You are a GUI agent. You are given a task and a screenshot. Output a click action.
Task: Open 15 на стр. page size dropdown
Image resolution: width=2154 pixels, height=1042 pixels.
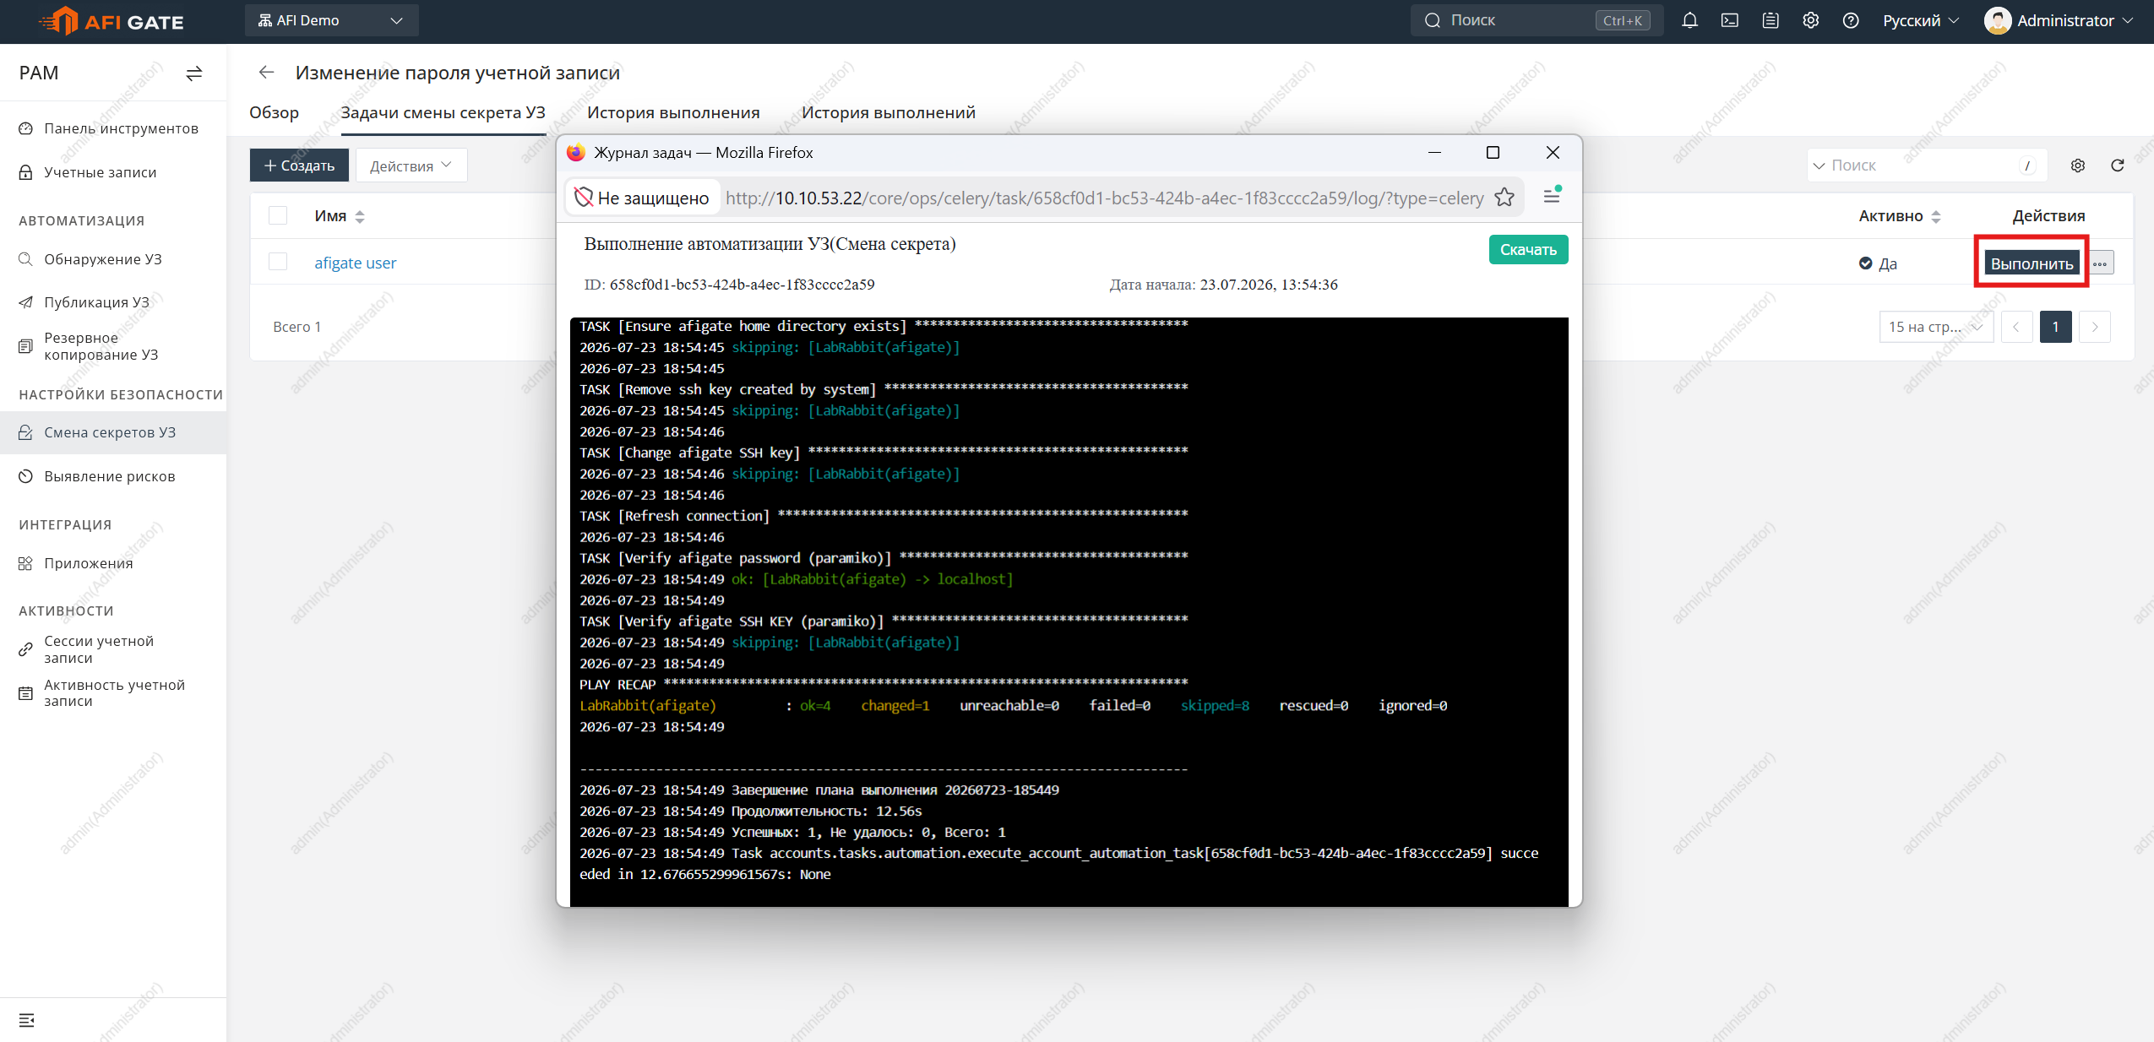(1936, 327)
